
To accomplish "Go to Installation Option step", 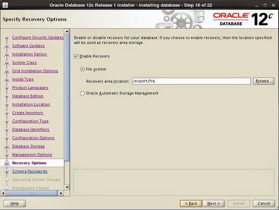I will [x=30, y=54].
